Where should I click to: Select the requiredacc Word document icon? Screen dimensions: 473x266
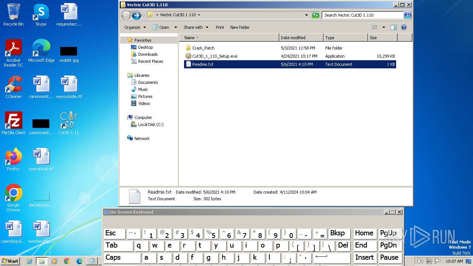(x=69, y=15)
